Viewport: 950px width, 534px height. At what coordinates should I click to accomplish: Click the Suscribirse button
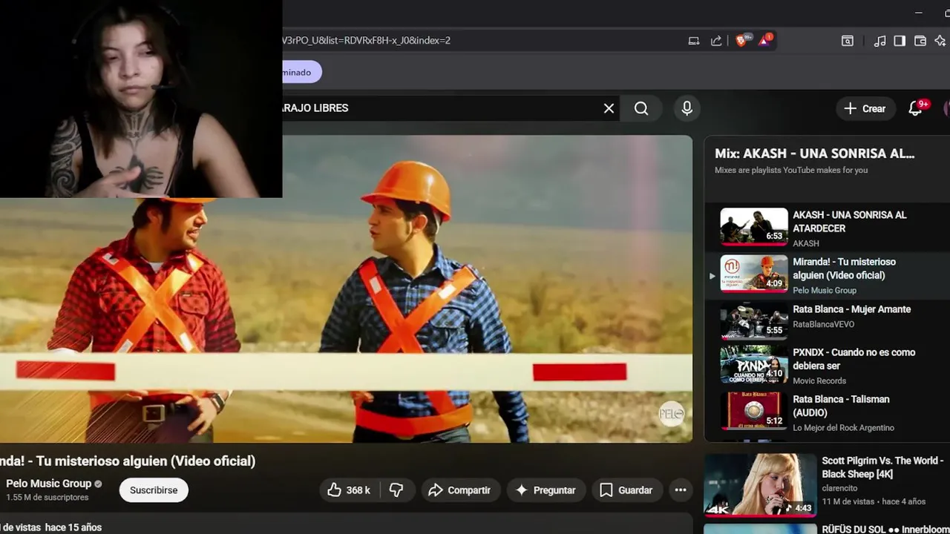pos(154,490)
